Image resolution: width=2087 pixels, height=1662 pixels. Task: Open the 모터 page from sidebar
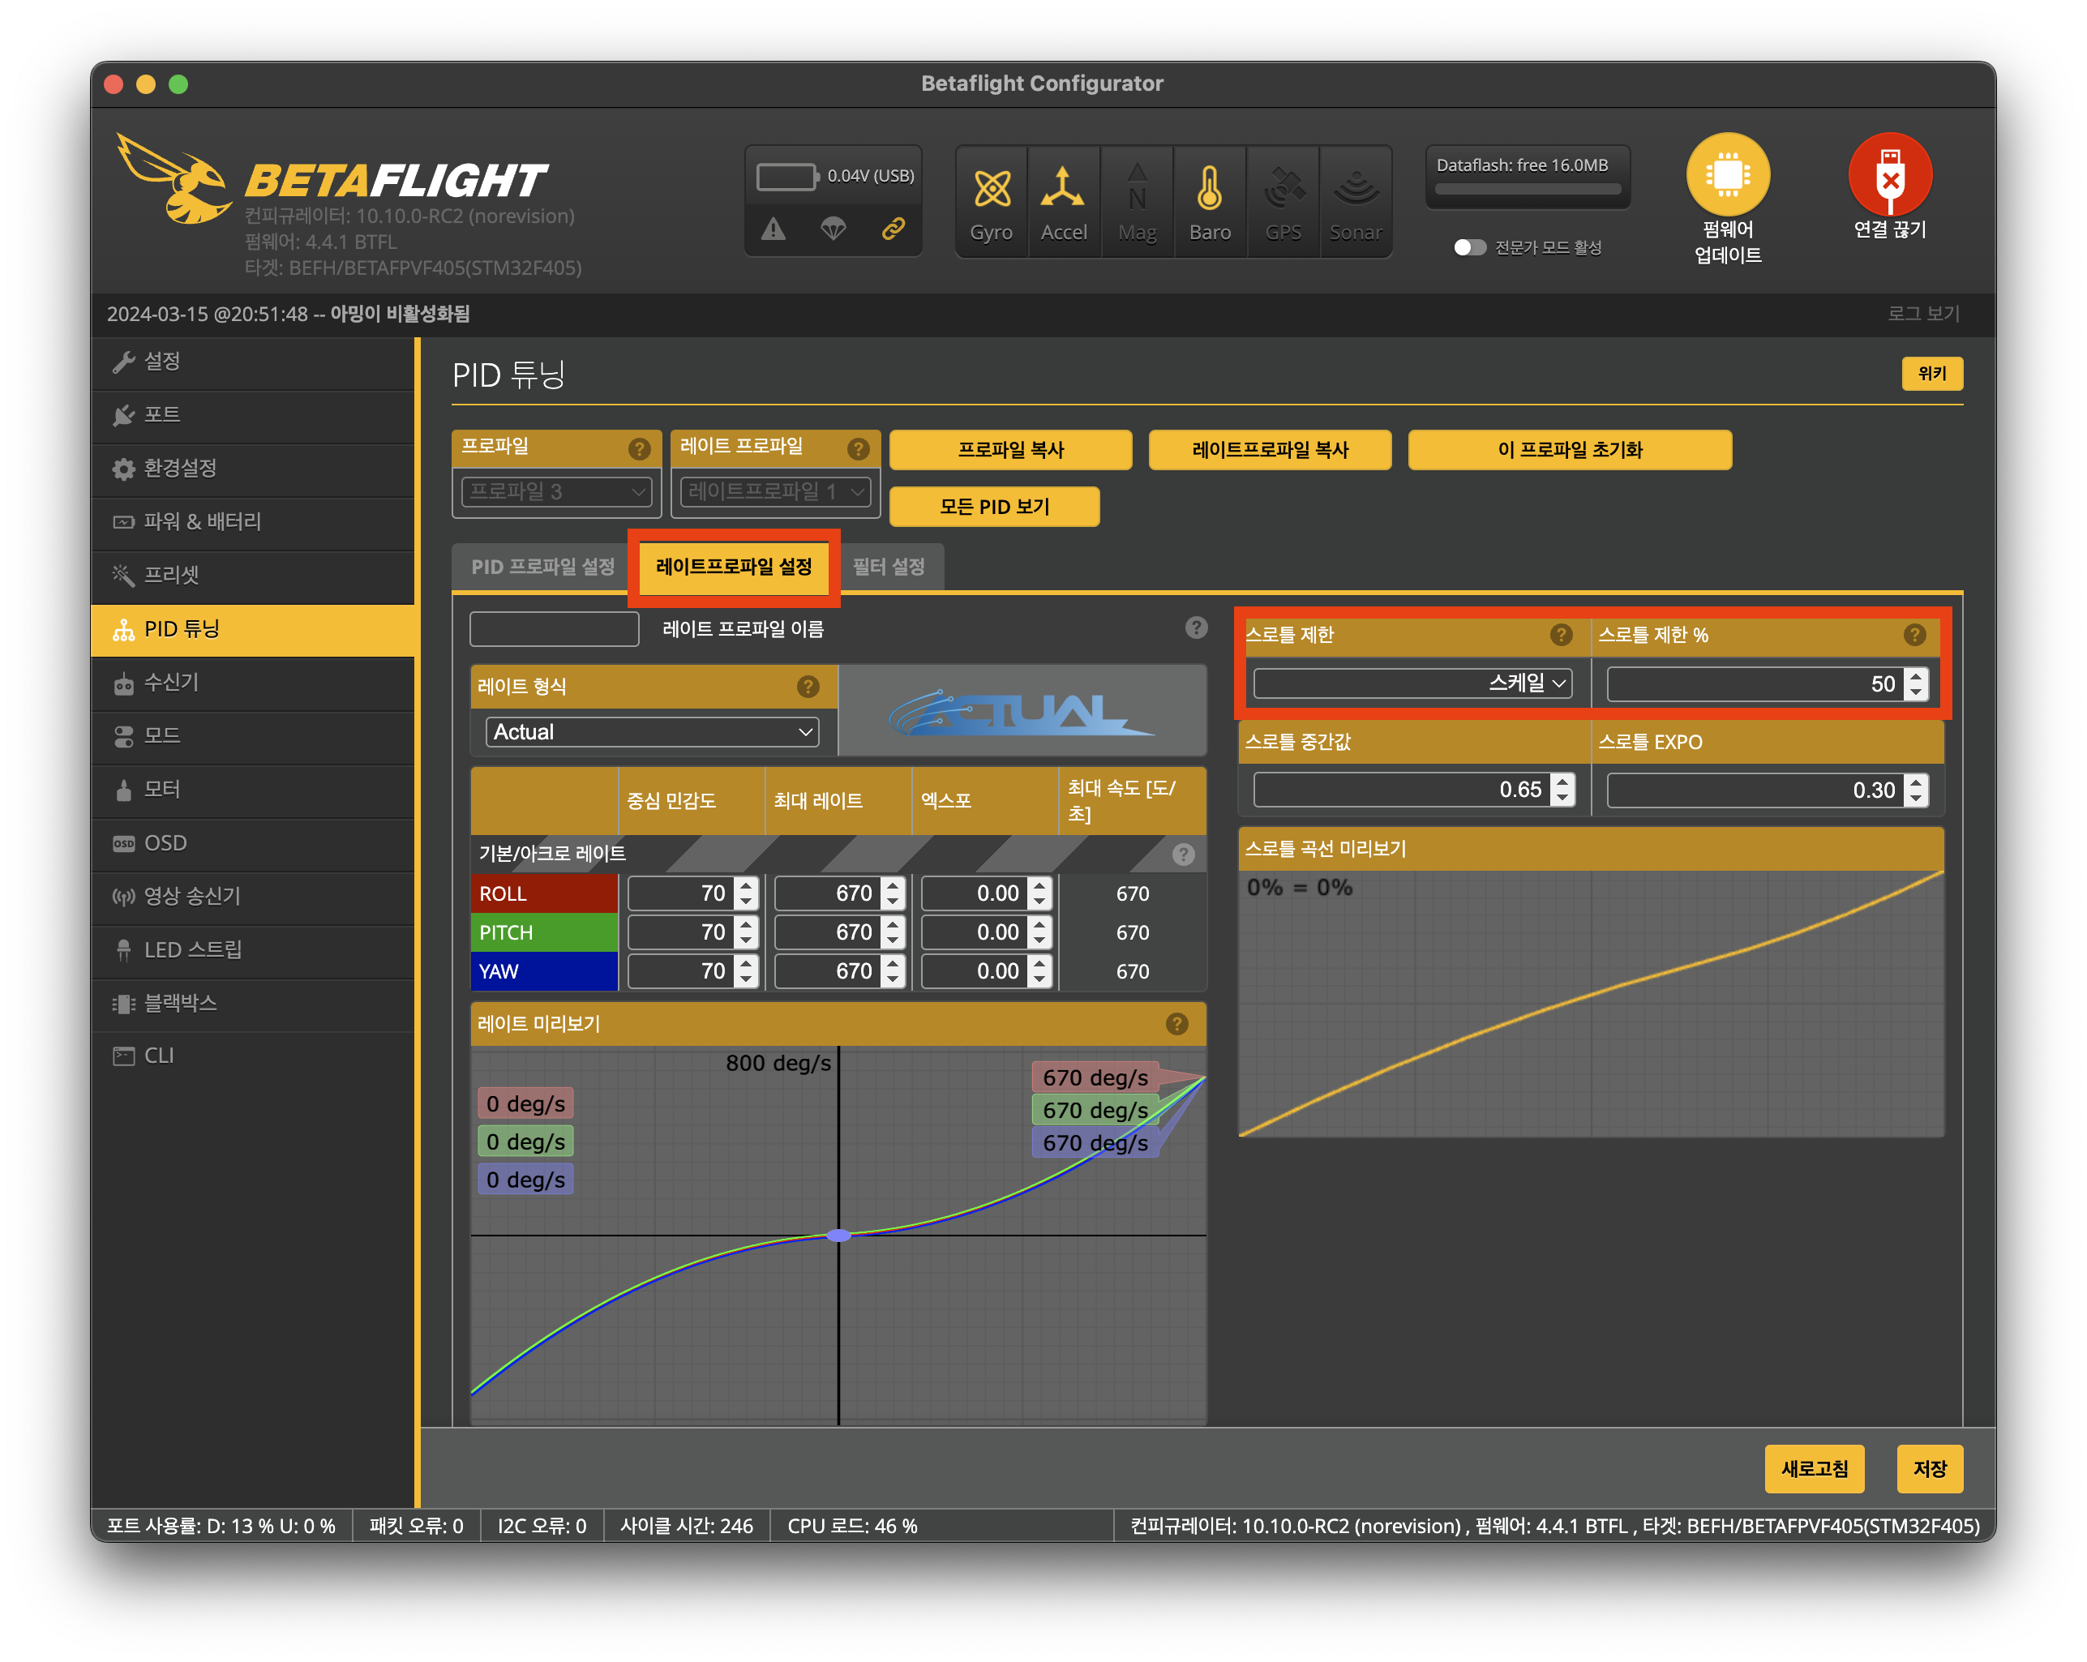[161, 789]
